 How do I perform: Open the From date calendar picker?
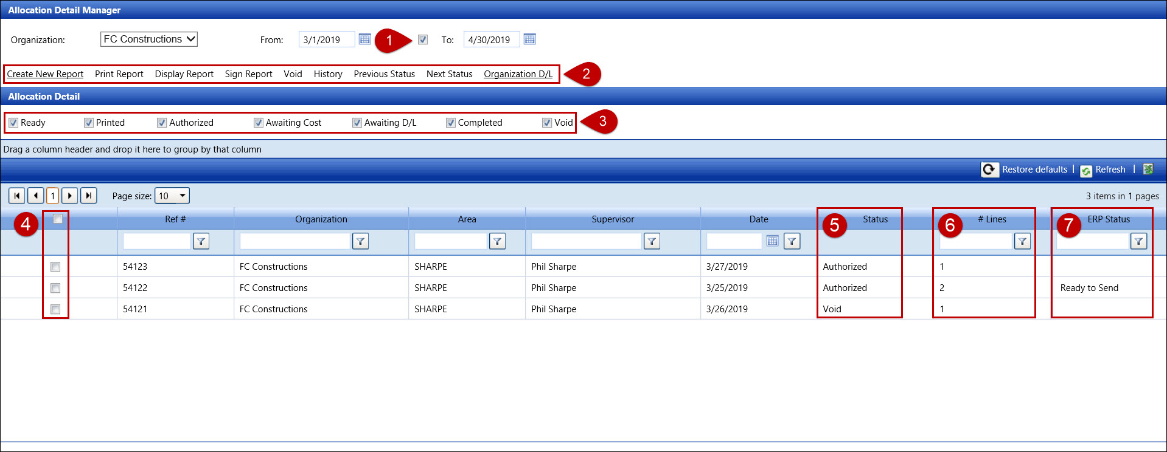[364, 39]
